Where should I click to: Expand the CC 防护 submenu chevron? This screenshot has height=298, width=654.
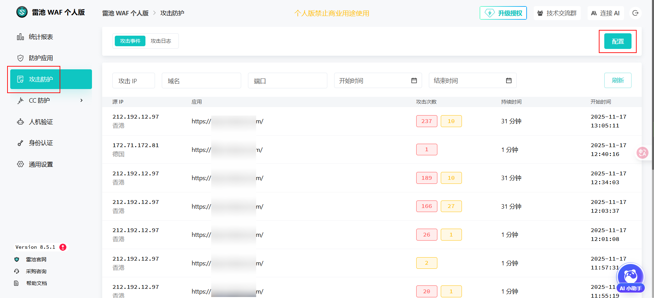point(81,100)
